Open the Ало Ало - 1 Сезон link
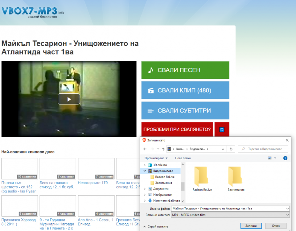The width and height of the screenshot is (296, 231). click(x=96, y=222)
